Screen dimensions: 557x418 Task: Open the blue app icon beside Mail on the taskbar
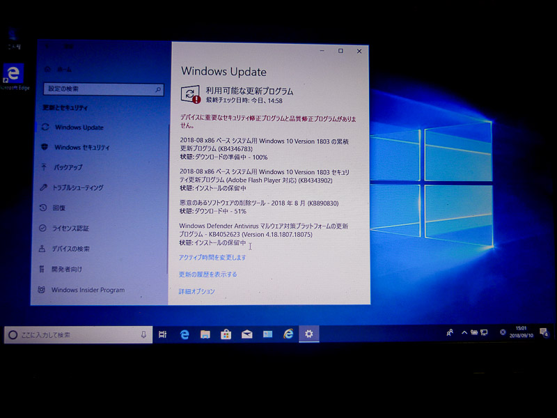pyautogui.click(x=267, y=334)
